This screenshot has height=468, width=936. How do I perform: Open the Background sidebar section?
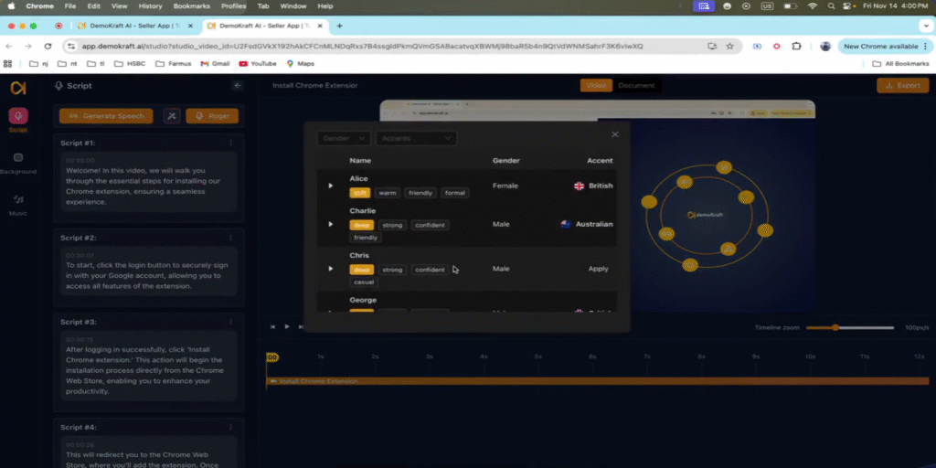tap(18, 162)
